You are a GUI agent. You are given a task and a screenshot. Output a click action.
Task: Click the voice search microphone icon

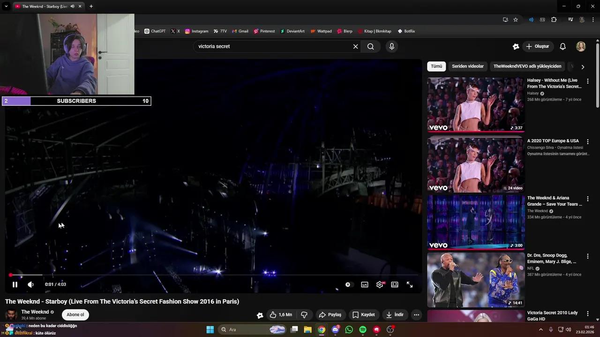392,46
